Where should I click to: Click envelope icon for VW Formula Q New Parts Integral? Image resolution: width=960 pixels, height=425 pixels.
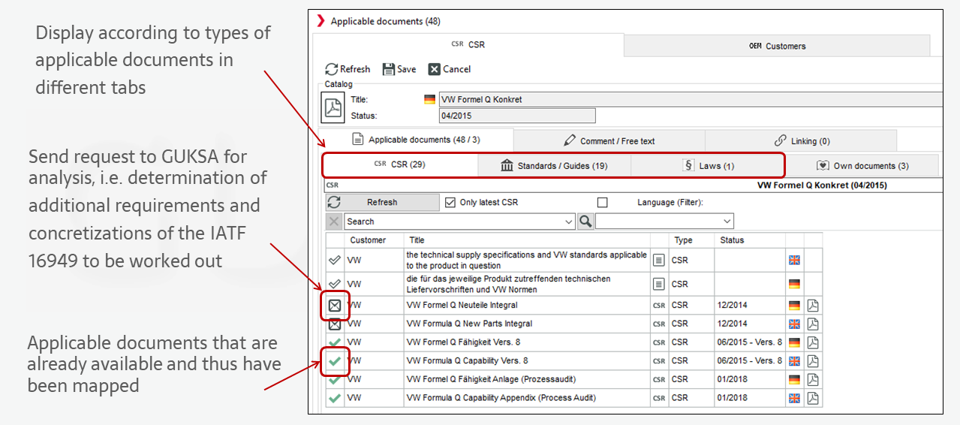[x=335, y=324]
